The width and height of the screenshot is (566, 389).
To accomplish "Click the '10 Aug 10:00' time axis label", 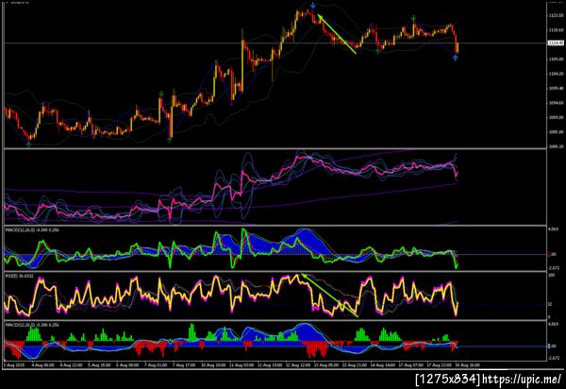I will pyautogui.click(x=213, y=365).
